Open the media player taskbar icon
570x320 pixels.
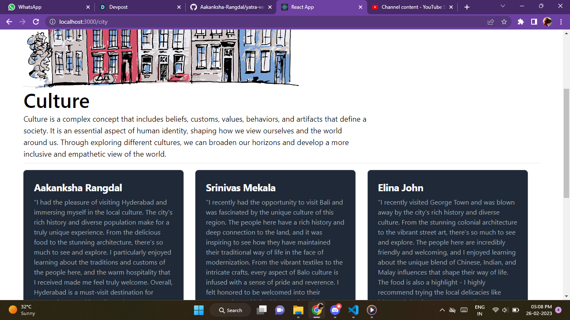coord(372,310)
